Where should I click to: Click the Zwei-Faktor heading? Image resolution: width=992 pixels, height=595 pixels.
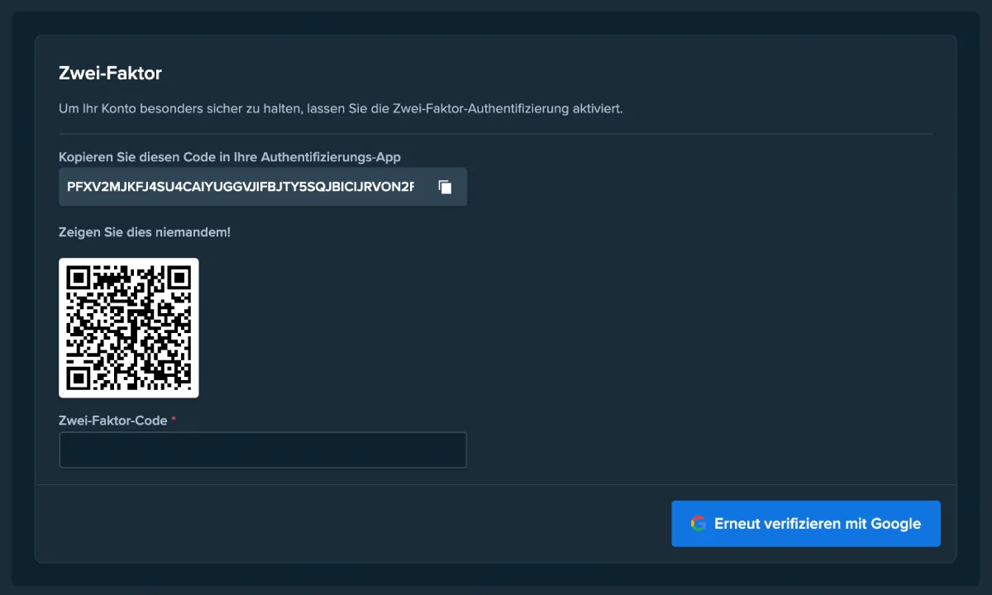pyautogui.click(x=110, y=73)
